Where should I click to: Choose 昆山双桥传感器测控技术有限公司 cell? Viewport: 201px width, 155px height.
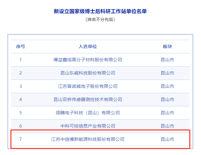tap(88, 100)
